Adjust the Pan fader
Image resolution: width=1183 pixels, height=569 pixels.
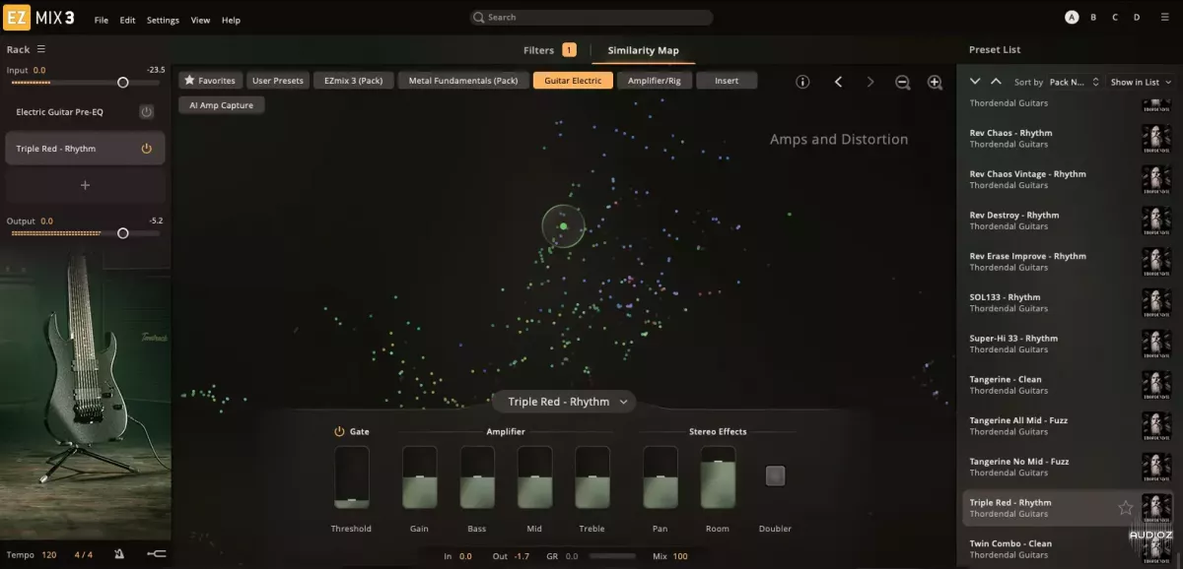[661, 477]
